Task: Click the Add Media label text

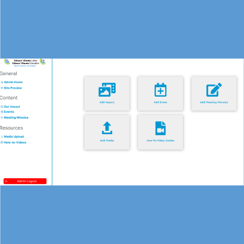Action: [107, 141]
